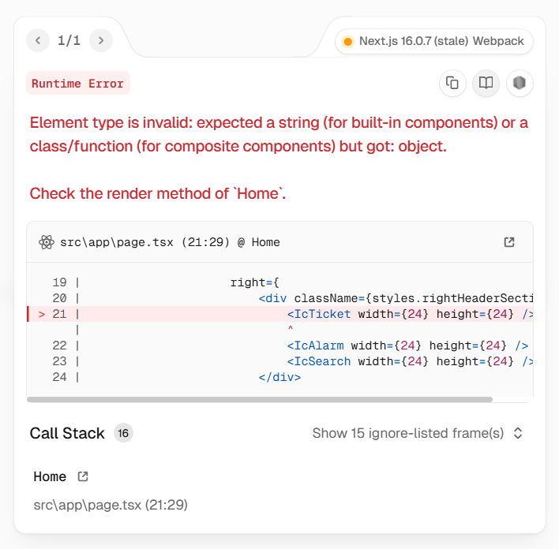559x549 pixels.
Task: Select the Home call stack frame
Action: click(50, 476)
